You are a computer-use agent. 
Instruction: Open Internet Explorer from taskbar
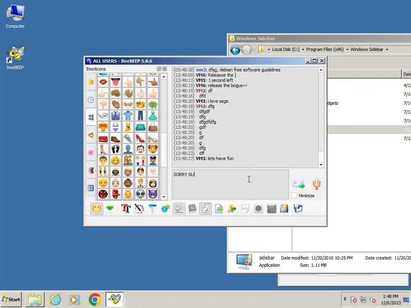tap(55, 299)
